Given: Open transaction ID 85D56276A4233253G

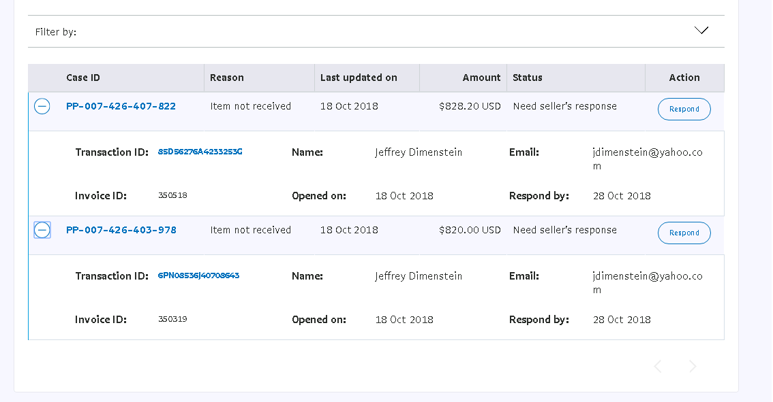Looking at the screenshot, I should pyautogui.click(x=200, y=152).
